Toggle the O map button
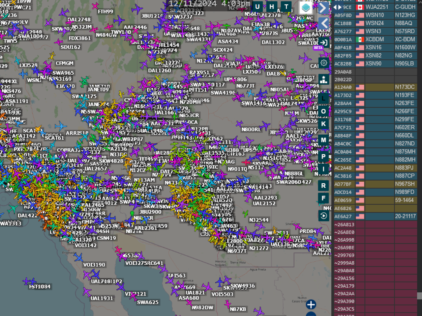The height and width of the screenshot is (316, 422). (x=323, y=111)
